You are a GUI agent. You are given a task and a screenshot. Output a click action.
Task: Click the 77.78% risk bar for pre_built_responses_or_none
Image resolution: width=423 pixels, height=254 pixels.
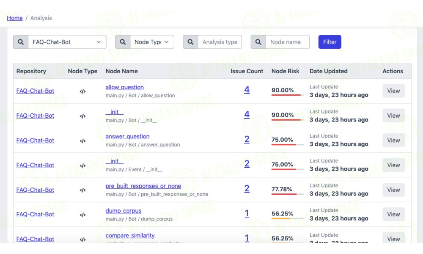pos(288,194)
